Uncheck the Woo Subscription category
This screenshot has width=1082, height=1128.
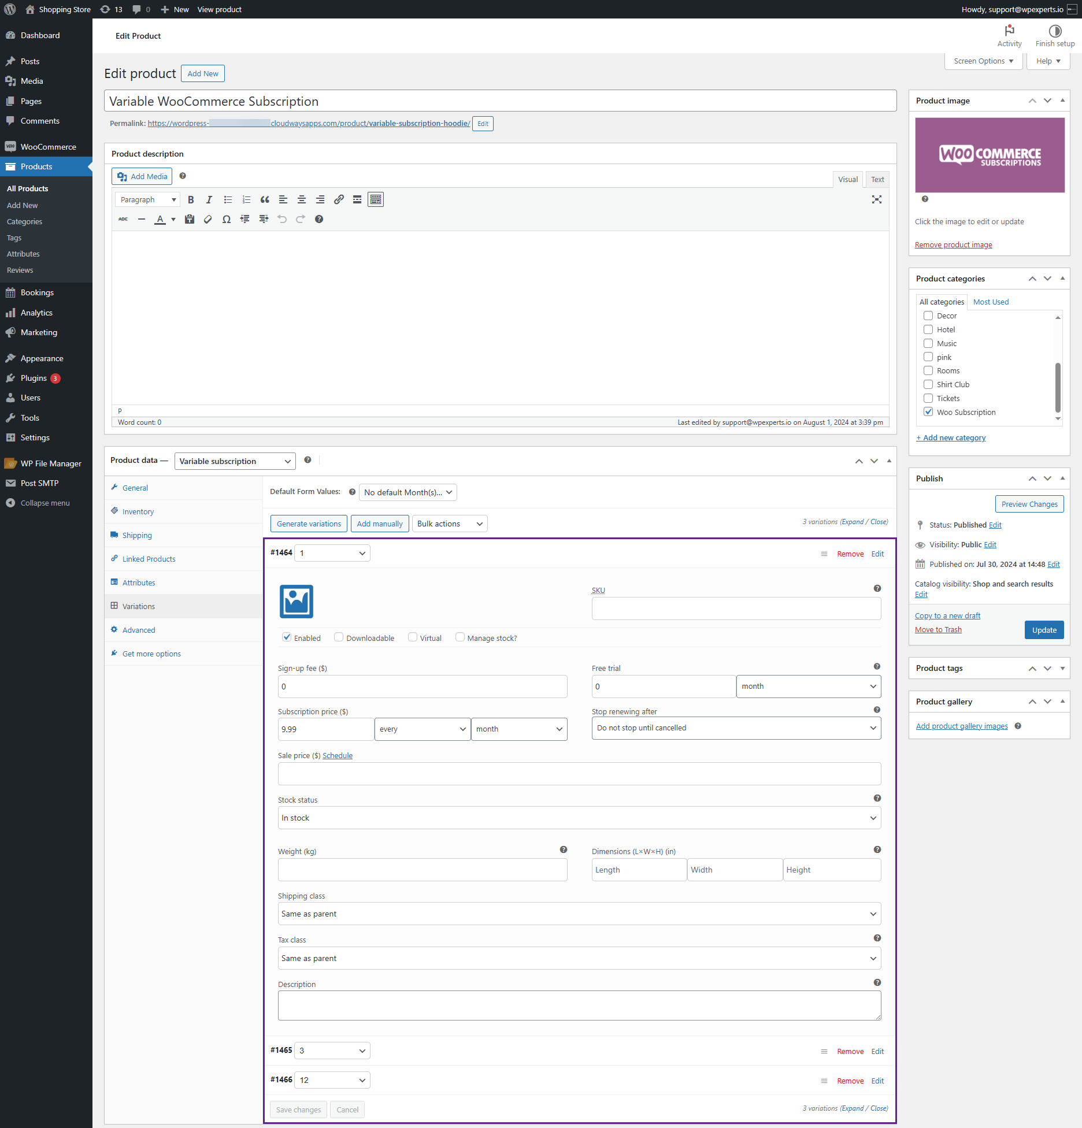[x=928, y=412]
